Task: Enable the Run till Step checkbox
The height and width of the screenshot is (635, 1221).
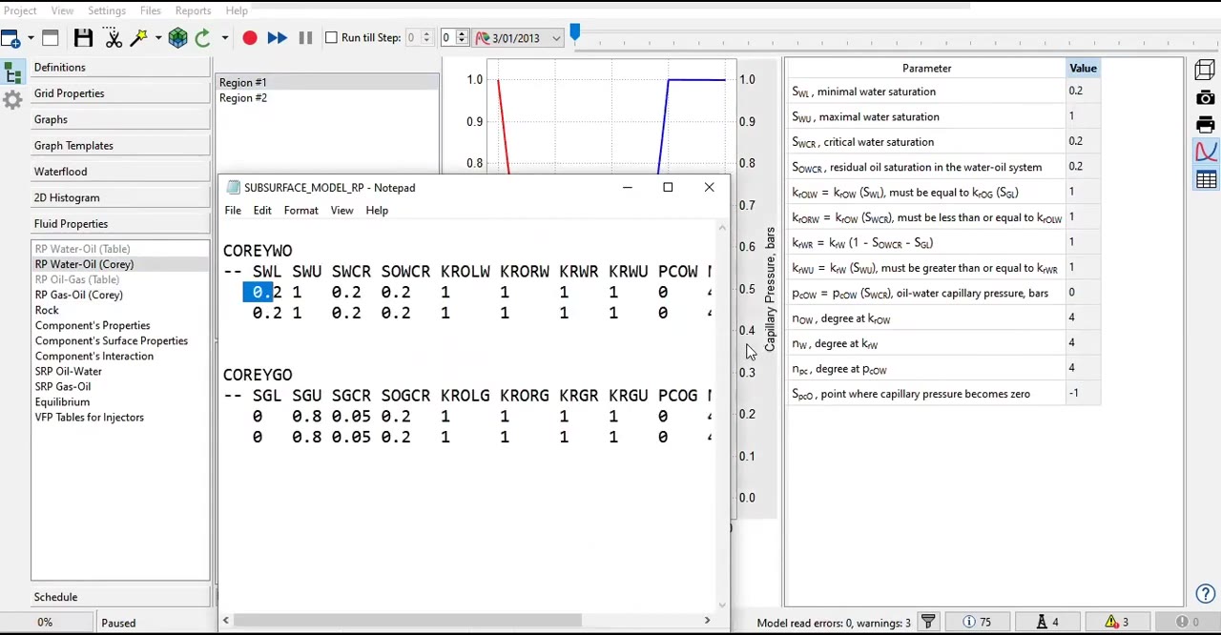Action: [x=332, y=37]
